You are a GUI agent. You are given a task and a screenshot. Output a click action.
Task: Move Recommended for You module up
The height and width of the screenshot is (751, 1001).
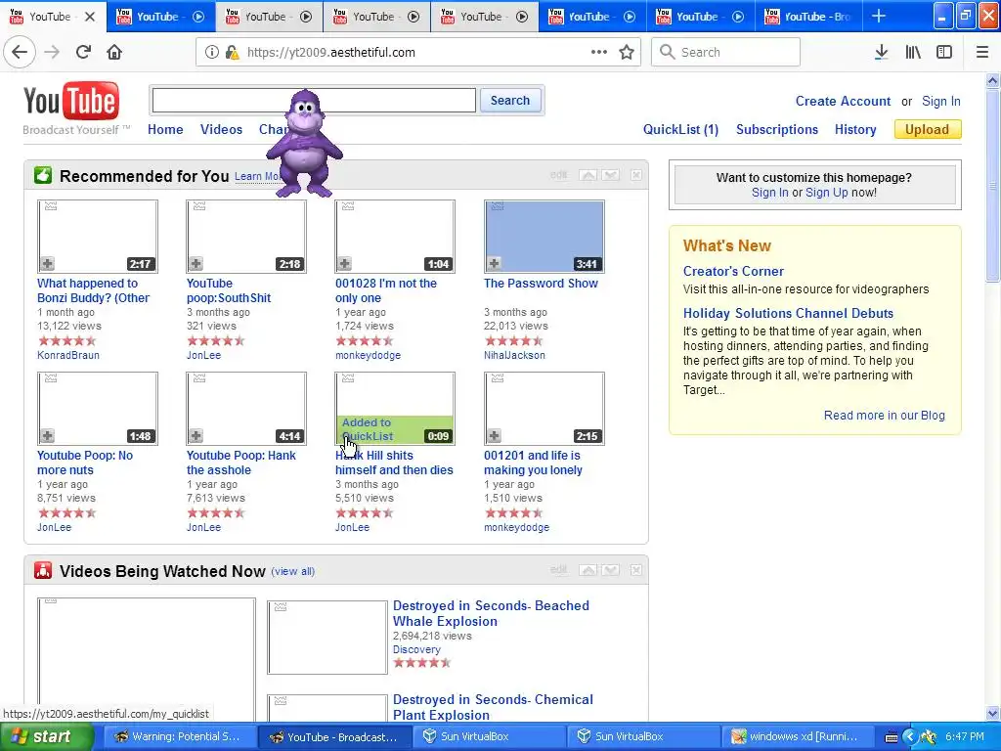(x=588, y=175)
